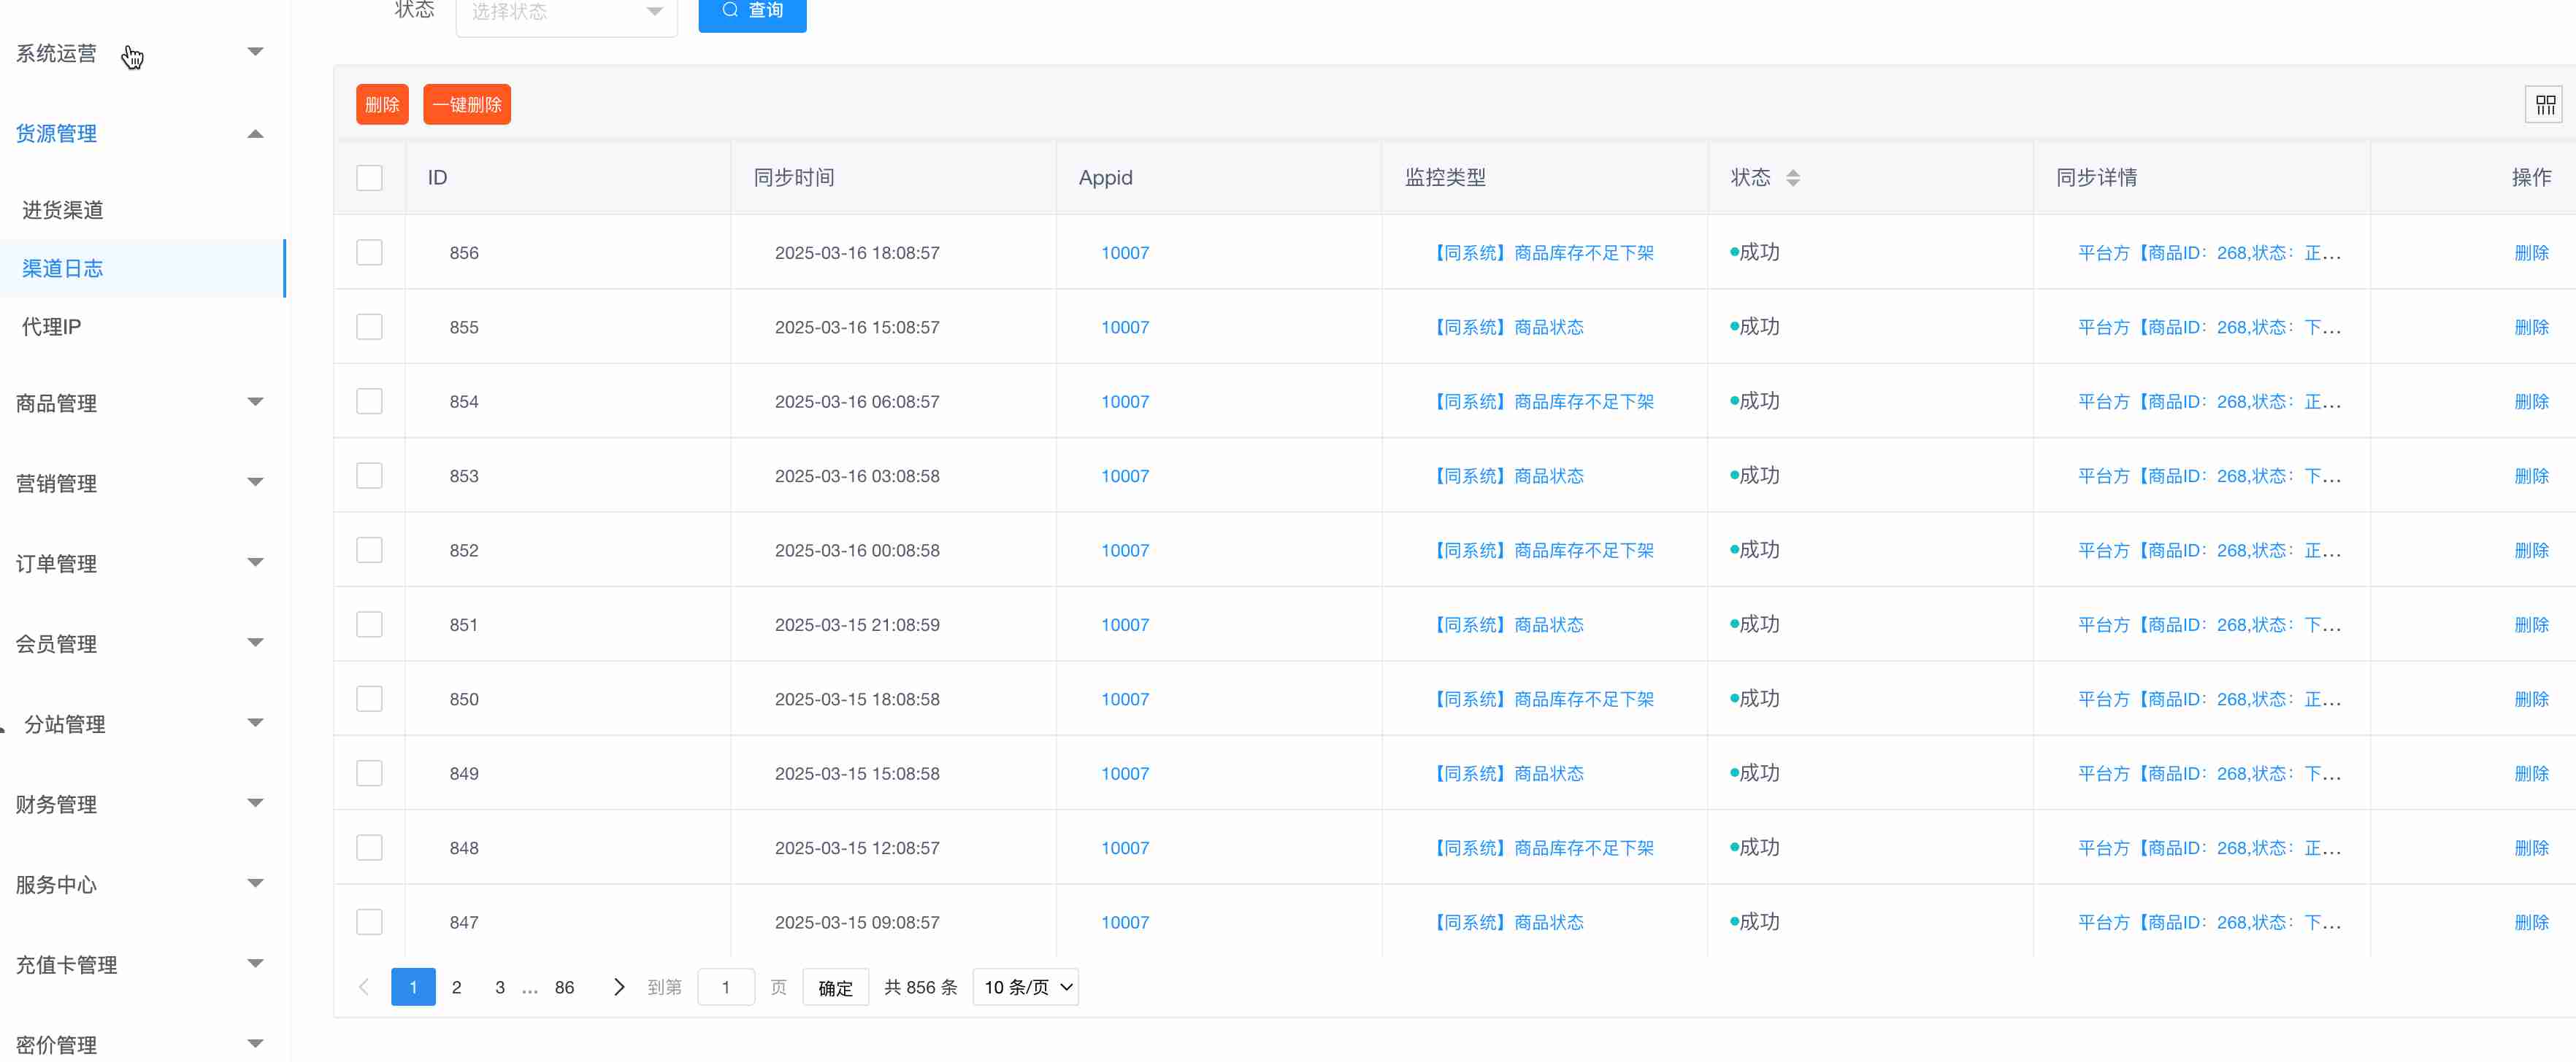Open the 10 条/页 page size dropdown
This screenshot has height=1062, width=2576.
click(1026, 987)
